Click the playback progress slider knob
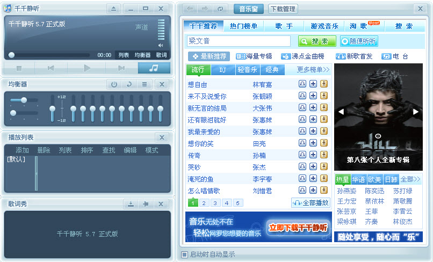This screenshot has height=262, width=433. pos(11,55)
